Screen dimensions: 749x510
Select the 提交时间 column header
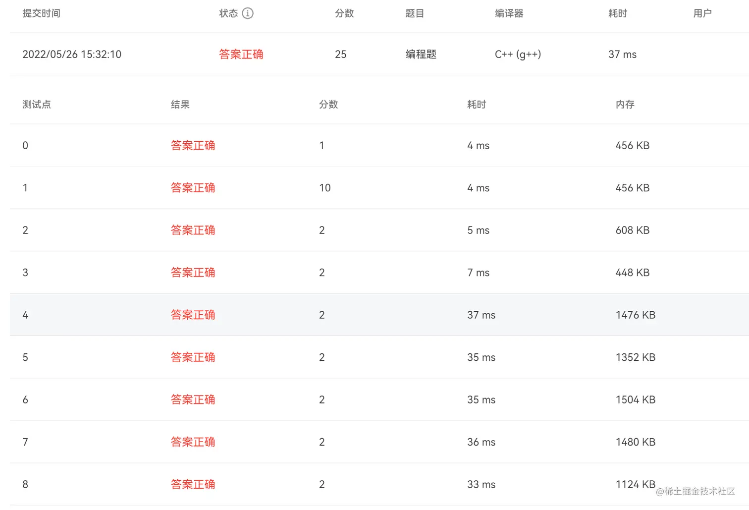pyautogui.click(x=41, y=13)
